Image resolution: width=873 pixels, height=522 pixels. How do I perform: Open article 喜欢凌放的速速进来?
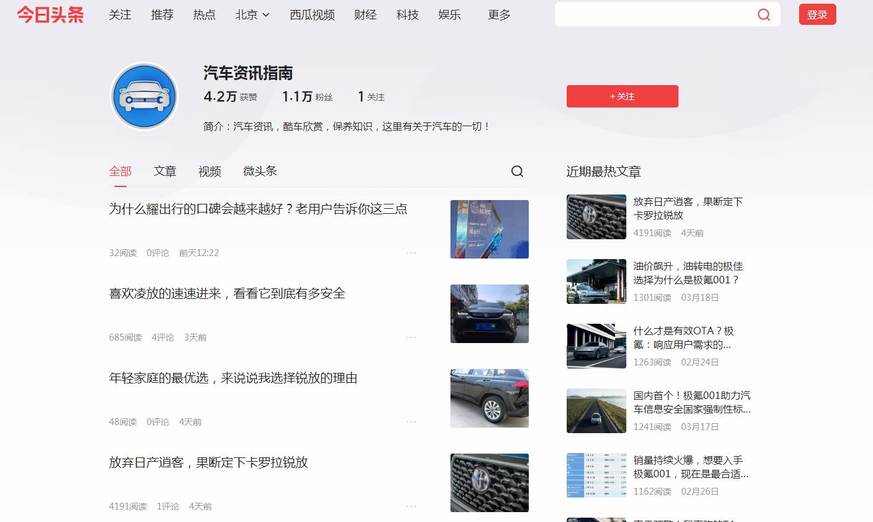click(227, 293)
